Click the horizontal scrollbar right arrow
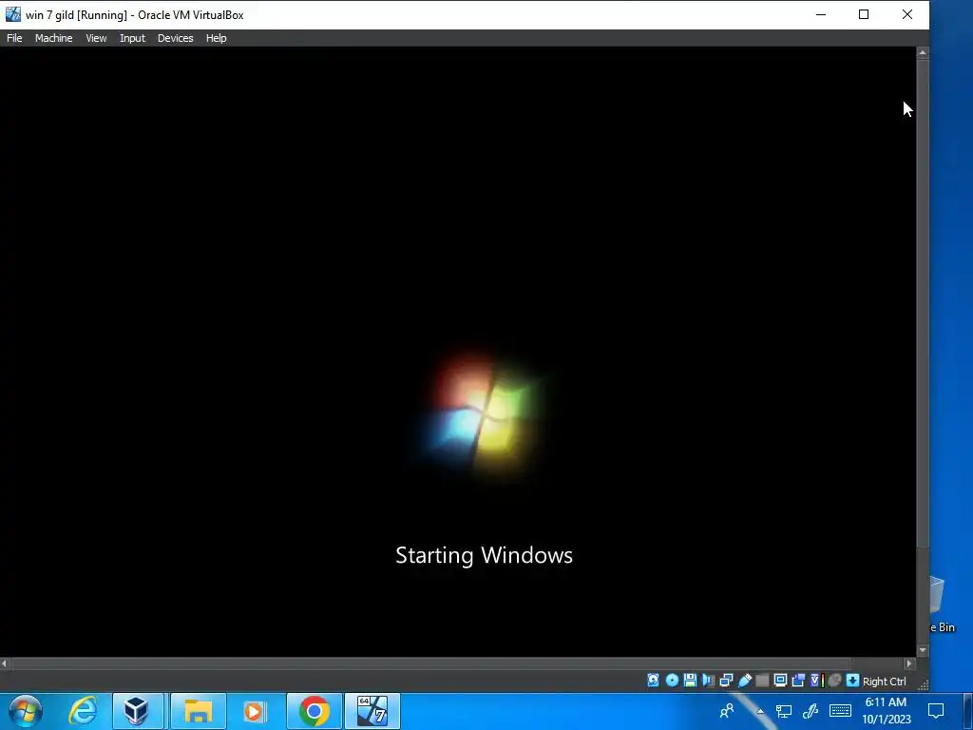This screenshot has height=730, width=973. [x=909, y=663]
